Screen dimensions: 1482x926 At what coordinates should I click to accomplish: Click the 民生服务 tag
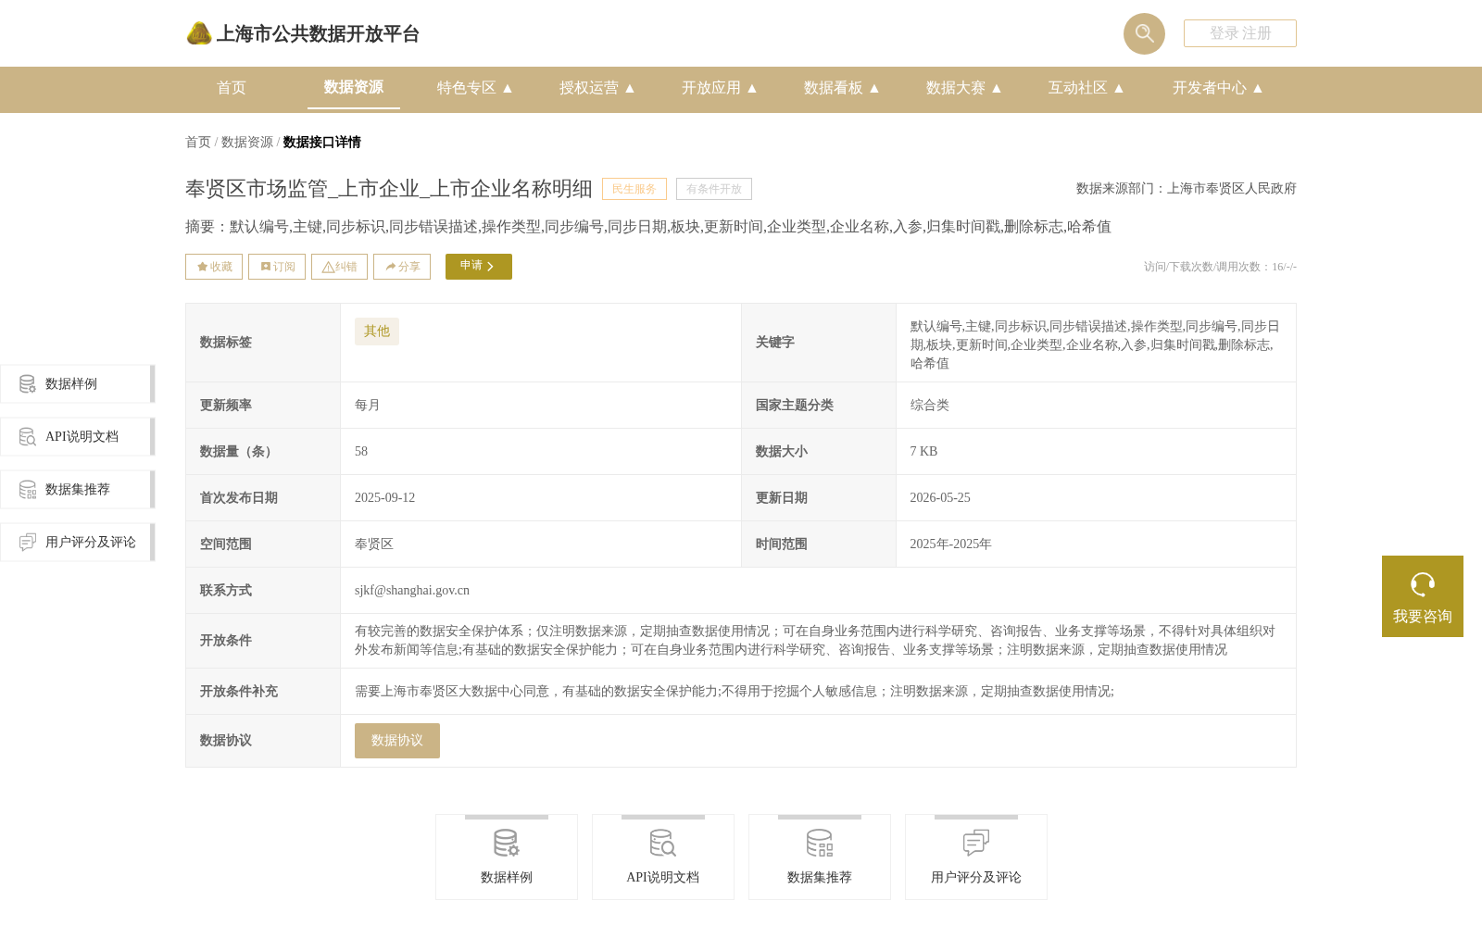pyautogui.click(x=634, y=189)
